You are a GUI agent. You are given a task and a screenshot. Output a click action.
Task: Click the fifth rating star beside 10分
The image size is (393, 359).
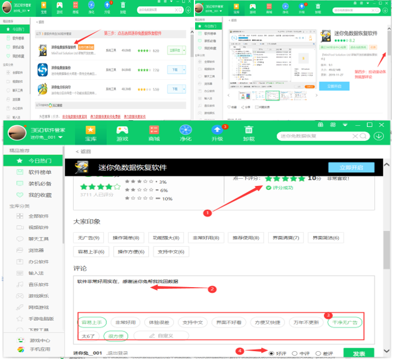302,178
